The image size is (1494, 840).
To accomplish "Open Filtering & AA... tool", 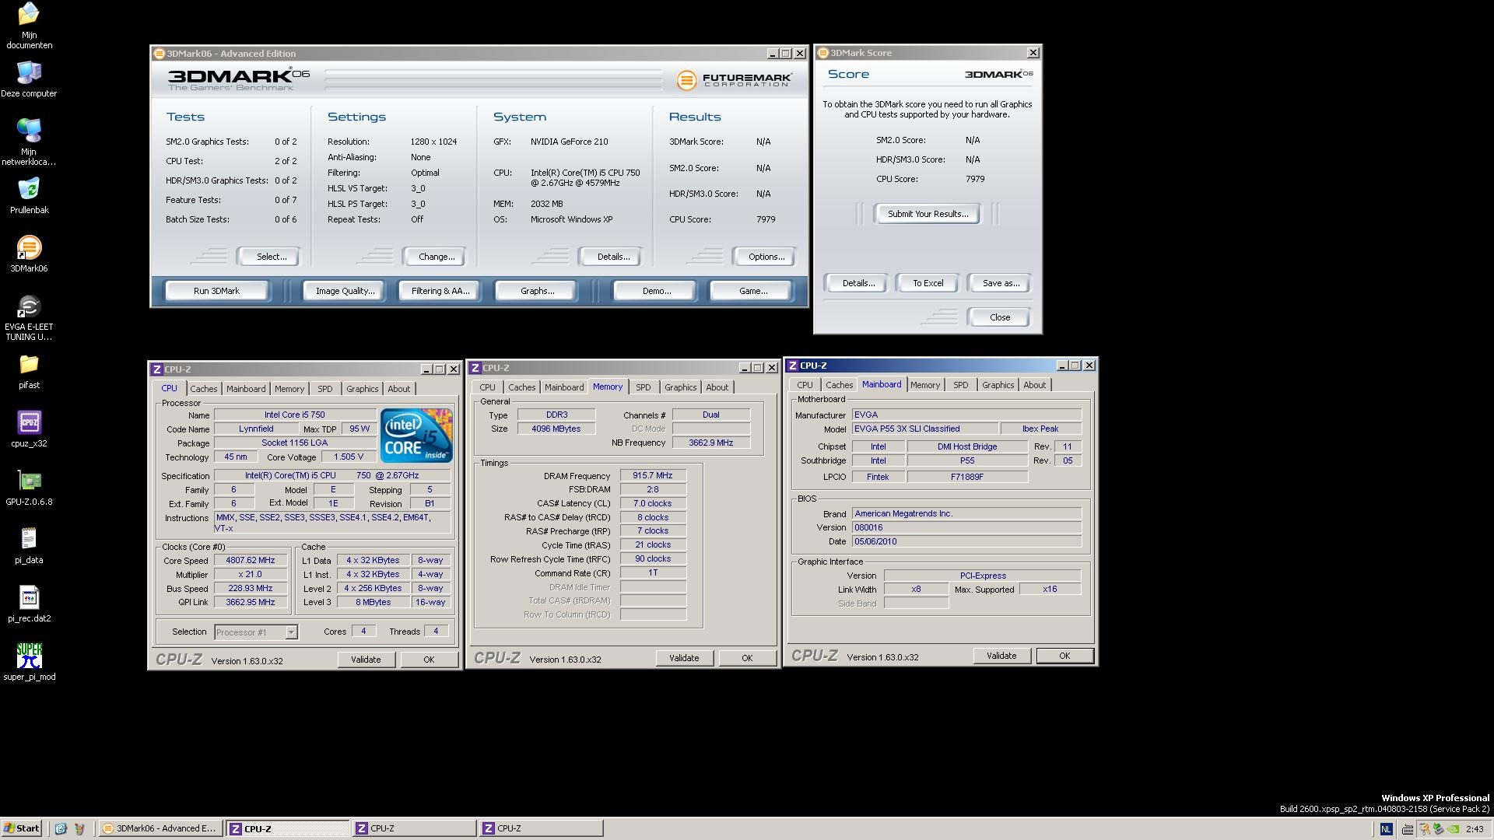I will coord(440,291).
